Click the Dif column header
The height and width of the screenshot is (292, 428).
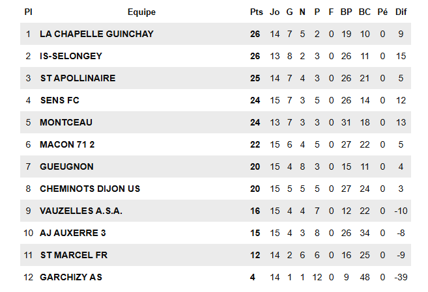point(401,12)
